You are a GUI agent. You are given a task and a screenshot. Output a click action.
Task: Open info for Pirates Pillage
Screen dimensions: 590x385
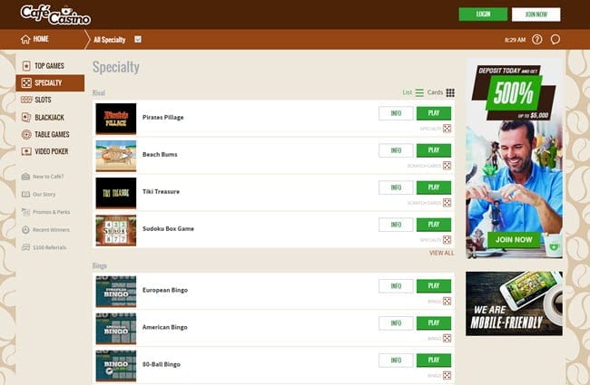pos(396,113)
